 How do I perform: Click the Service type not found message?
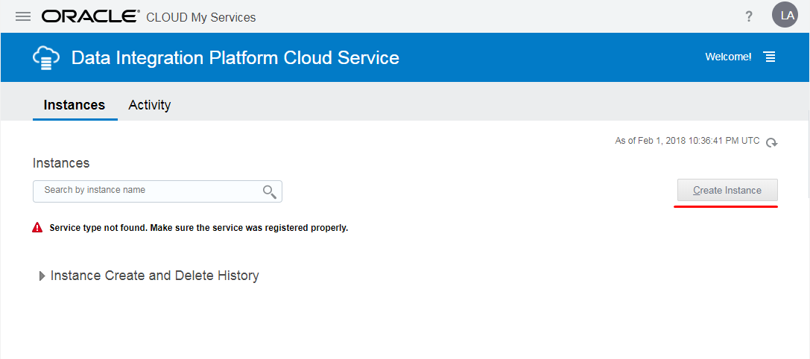pos(199,228)
